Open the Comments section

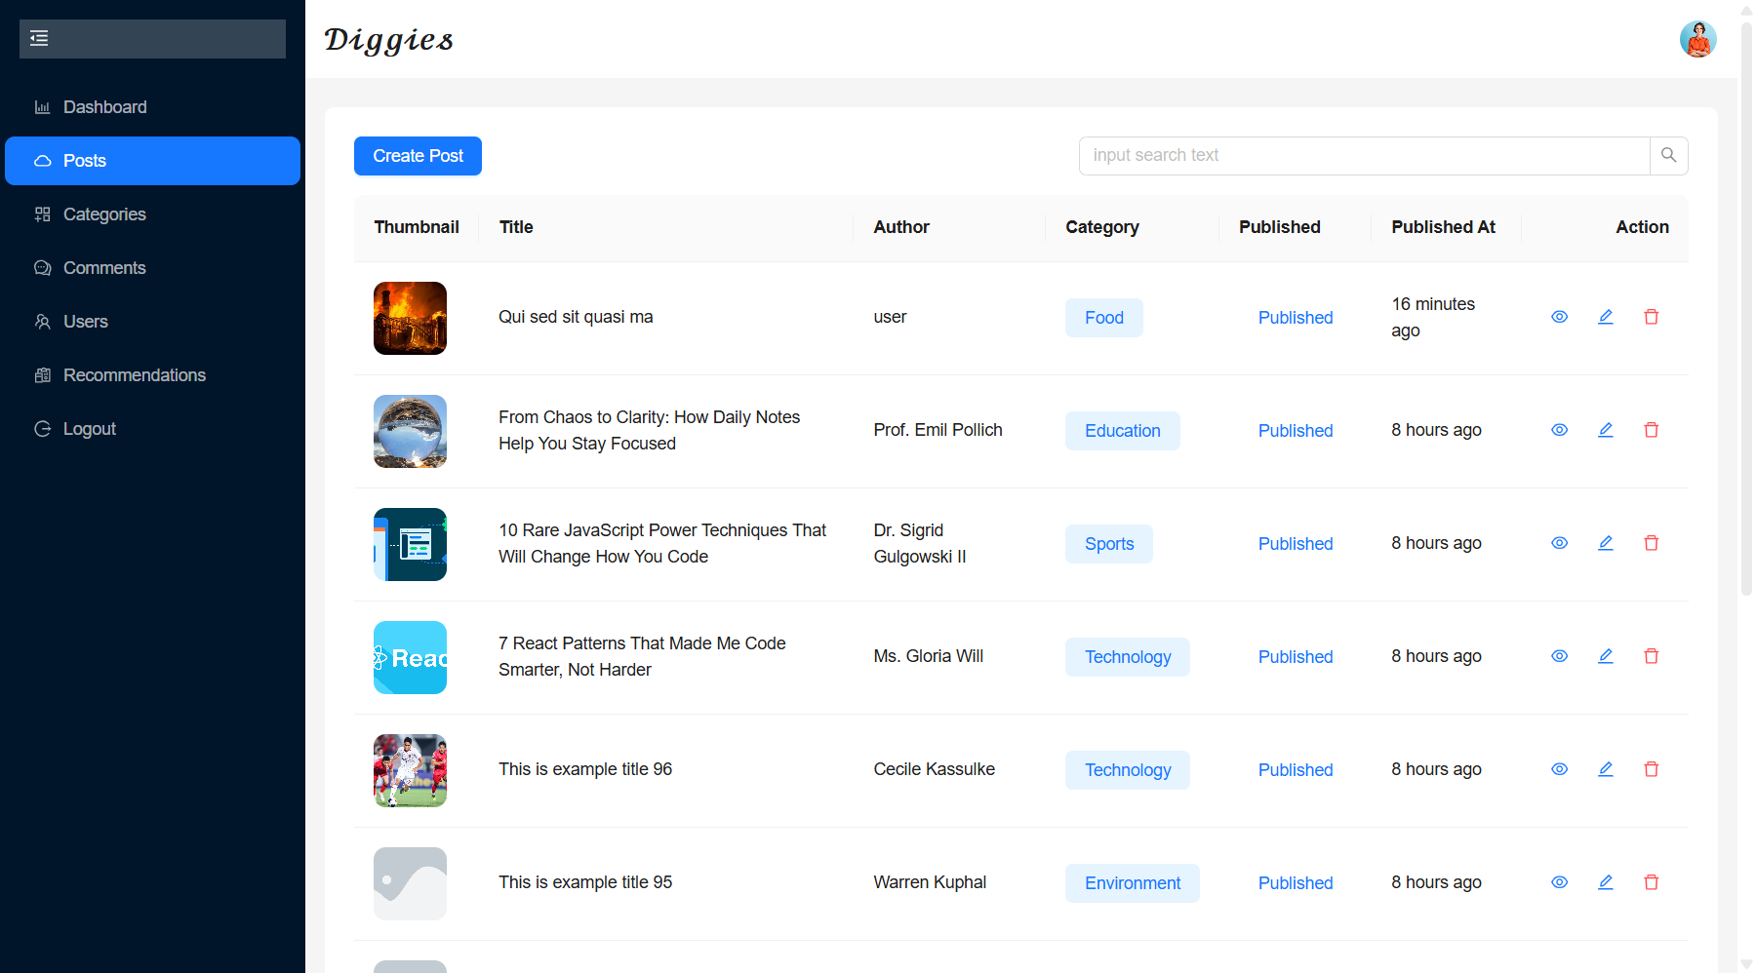104,268
